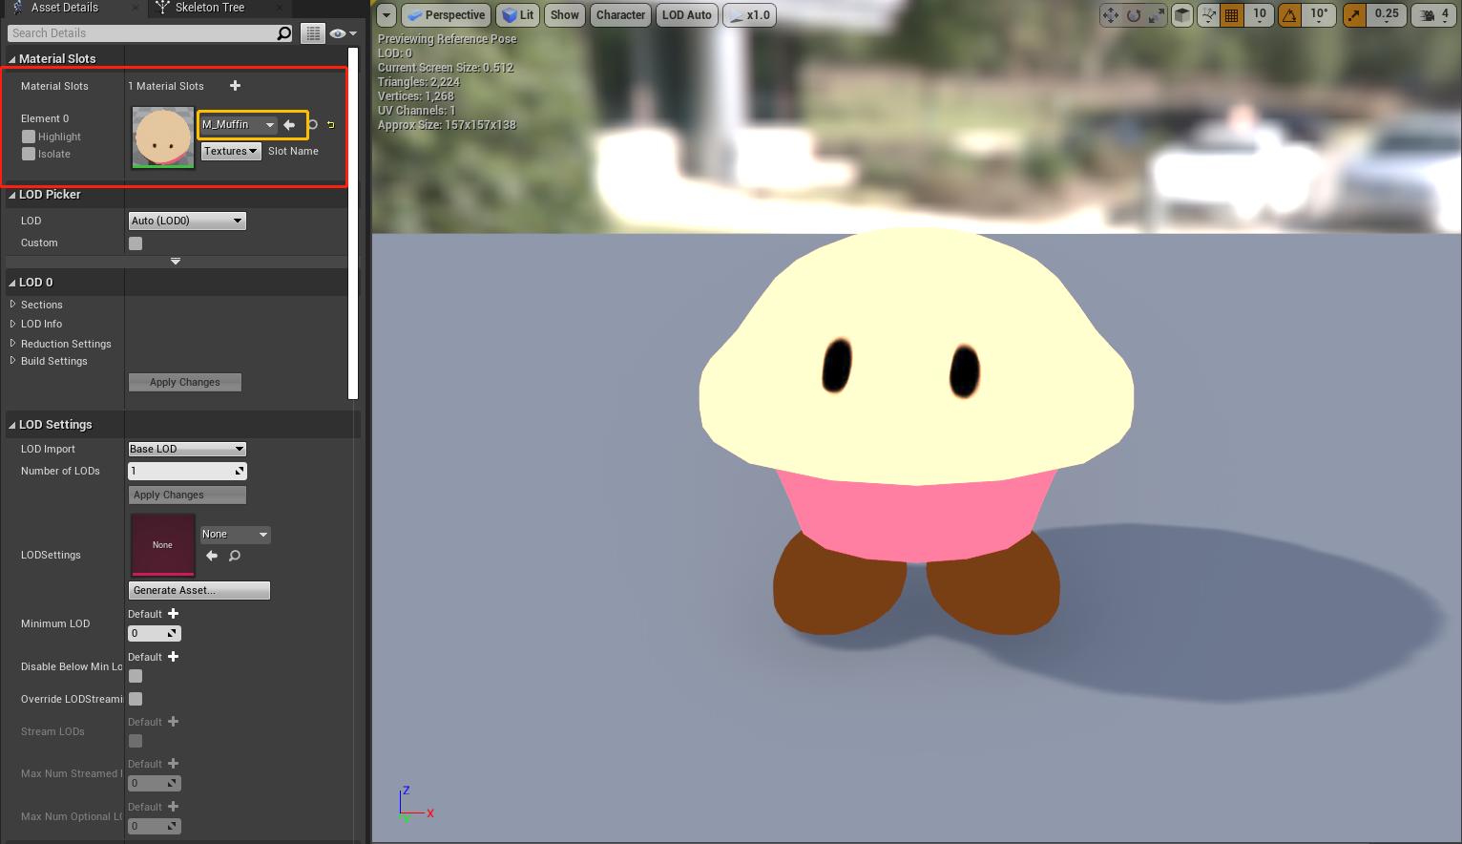Click the search magnifier icon
1462x844 pixels.
(x=284, y=33)
